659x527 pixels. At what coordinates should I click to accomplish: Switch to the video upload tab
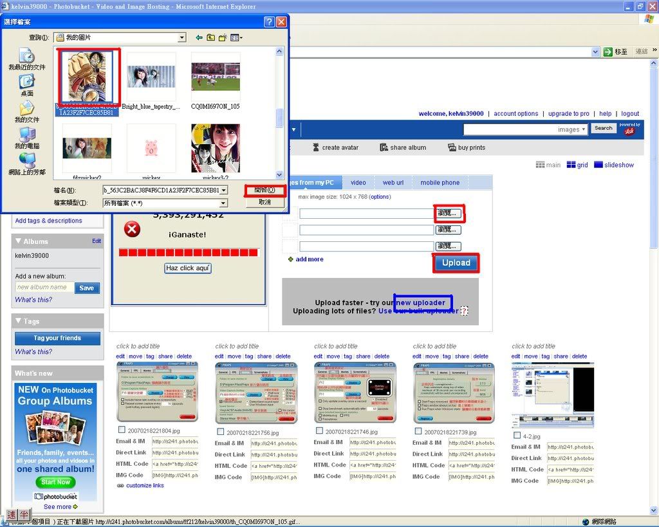[358, 183]
